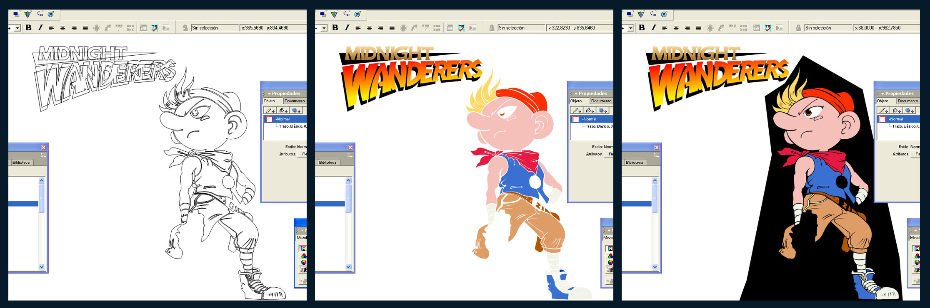Click the blue overlapping rectangles icon, left screenshot
This screenshot has height=308, width=930.
tap(16, 14)
